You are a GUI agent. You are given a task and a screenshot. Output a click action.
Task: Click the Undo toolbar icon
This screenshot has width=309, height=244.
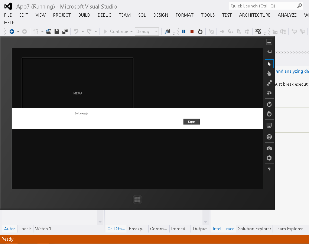[76, 32]
